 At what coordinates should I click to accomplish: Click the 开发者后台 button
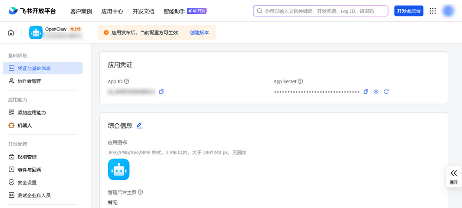click(x=408, y=11)
